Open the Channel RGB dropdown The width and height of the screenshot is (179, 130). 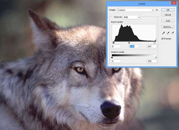click(x=131, y=17)
